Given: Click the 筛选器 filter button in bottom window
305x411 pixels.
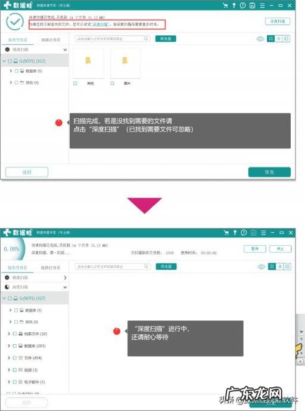Looking at the screenshot, I should [x=166, y=267].
